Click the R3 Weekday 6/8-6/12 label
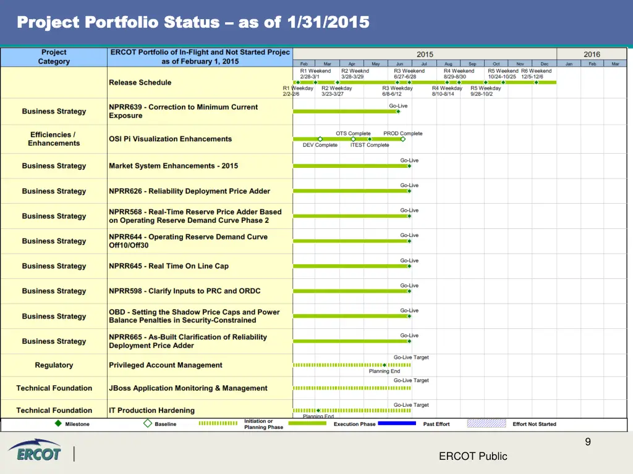Screen dimensions: 633x474 click(397, 91)
